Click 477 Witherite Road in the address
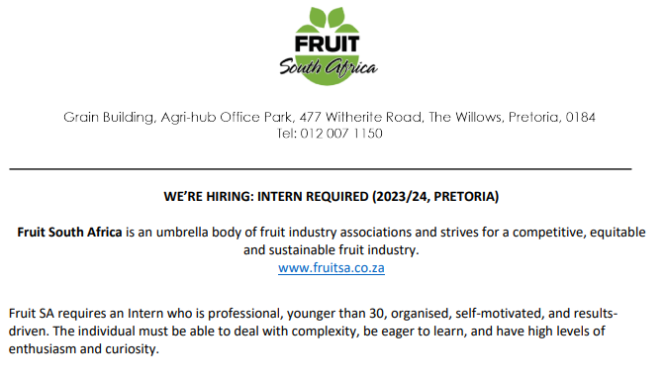 tap(361, 117)
